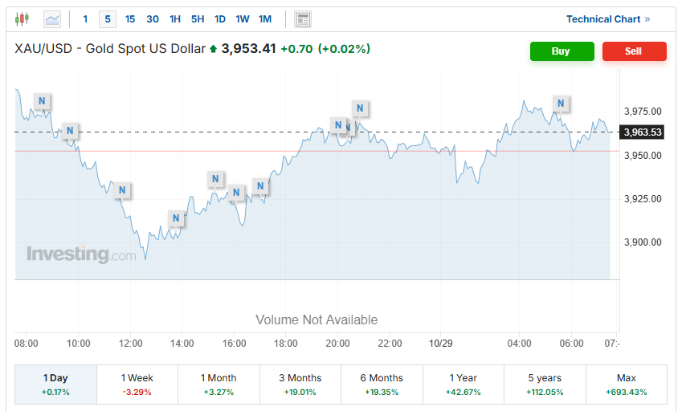The width and height of the screenshot is (682, 411).
Task: Switch to candlestick chart type icon
Action: [22, 18]
